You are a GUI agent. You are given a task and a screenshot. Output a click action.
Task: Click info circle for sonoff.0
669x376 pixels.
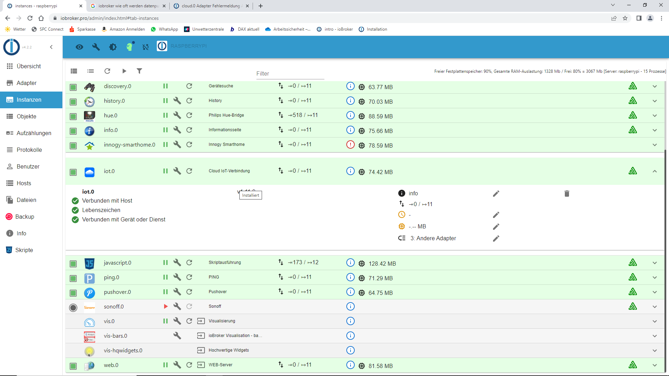pos(351,306)
